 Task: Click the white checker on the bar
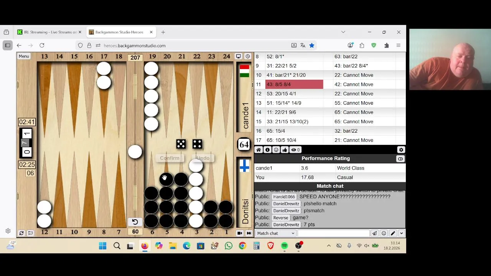(135, 152)
